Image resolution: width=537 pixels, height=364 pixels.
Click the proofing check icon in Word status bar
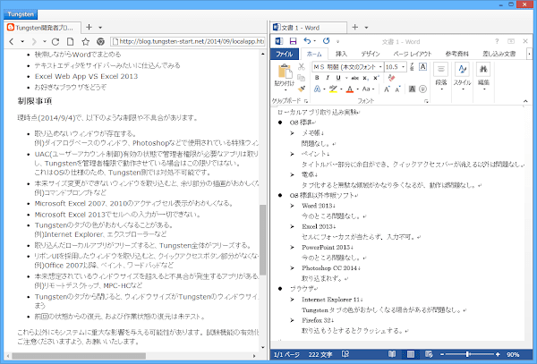345,354
